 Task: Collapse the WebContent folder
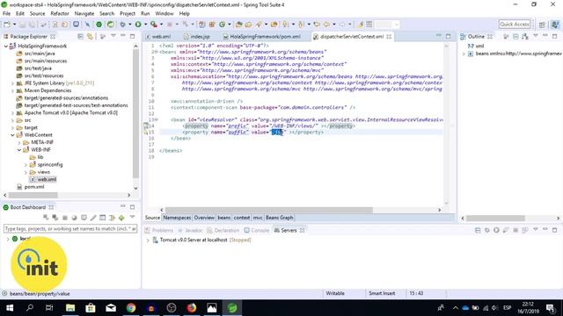tap(12, 135)
